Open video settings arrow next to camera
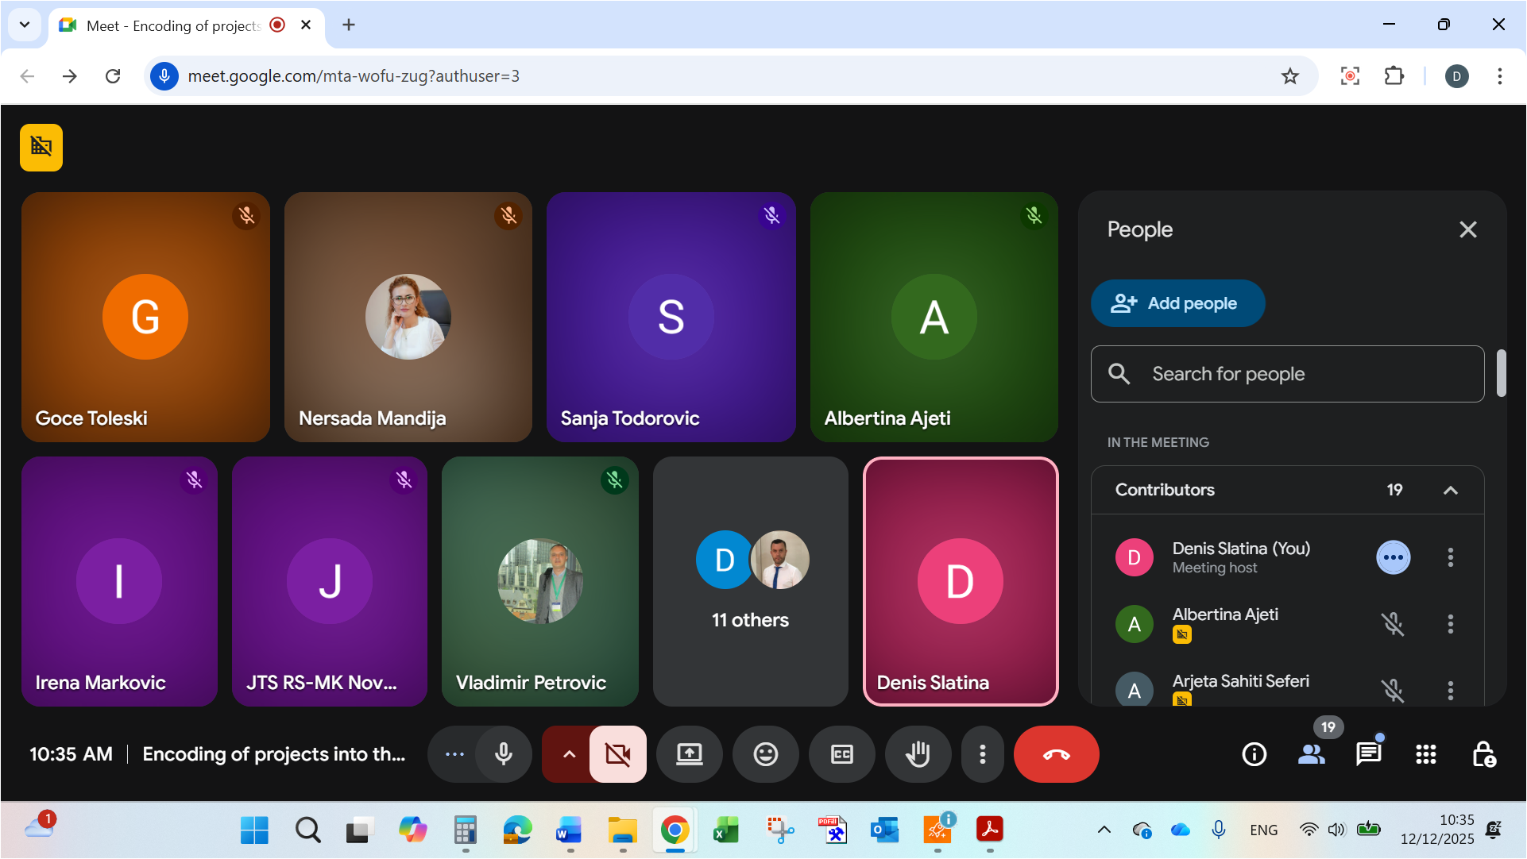This screenshot has height=859, width=1527. coord(569,754)
